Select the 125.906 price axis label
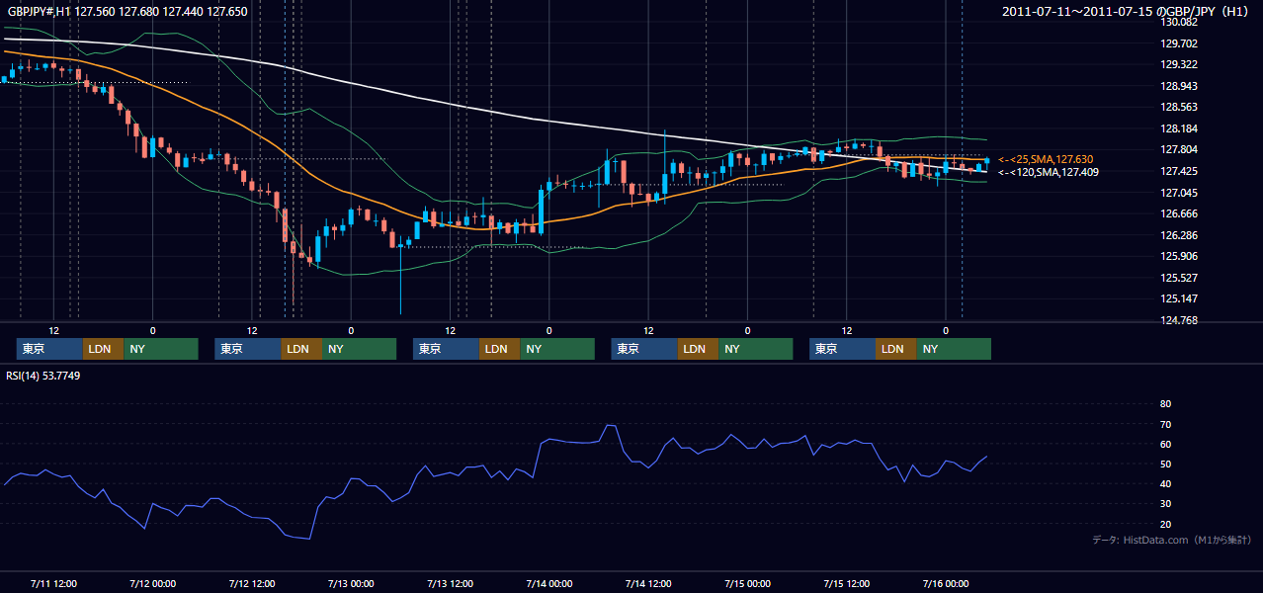The image size is (1263, 593). 1179,256
